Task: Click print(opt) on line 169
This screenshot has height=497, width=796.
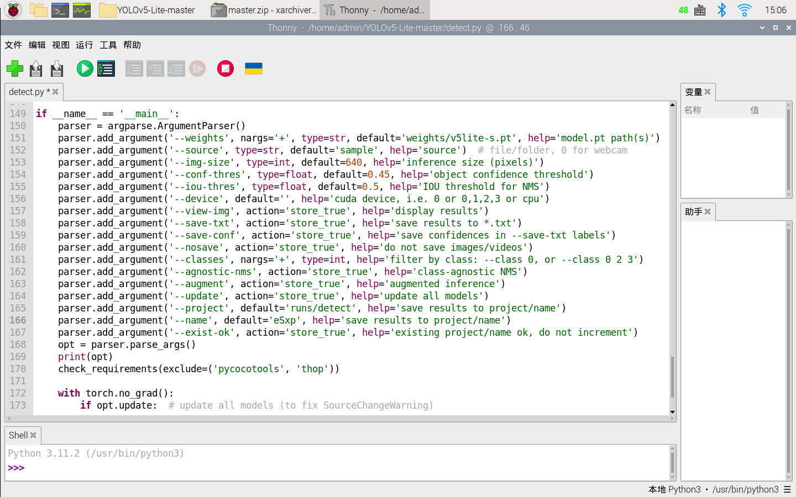Action: coord(86,357)
